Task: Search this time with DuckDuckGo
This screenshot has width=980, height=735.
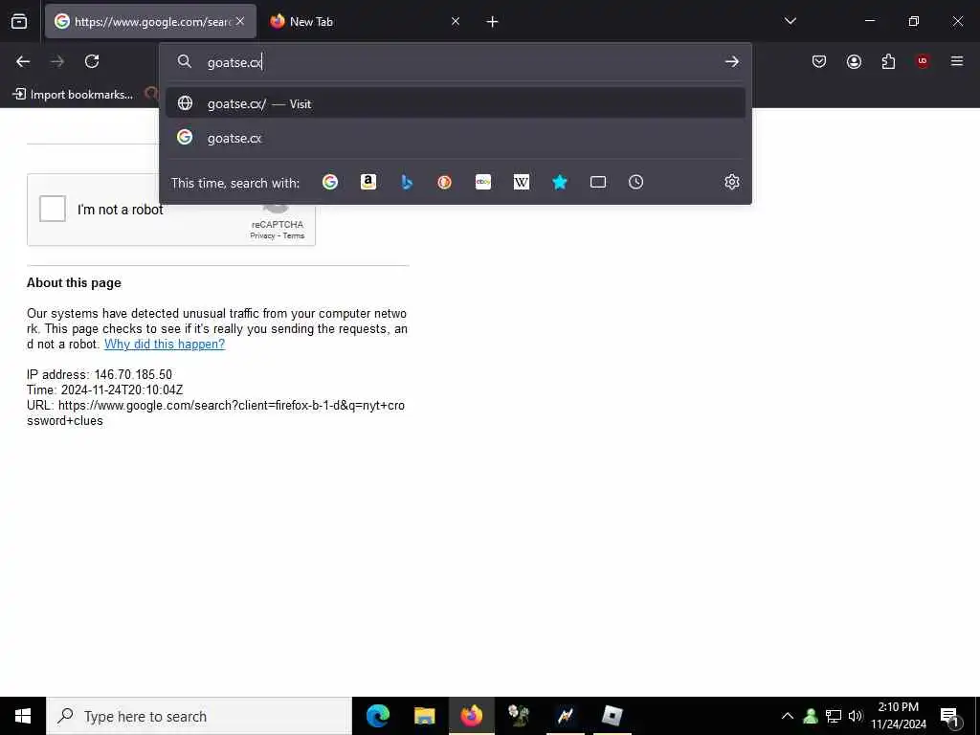Action: pyautogui.click(x=444, y=182)
